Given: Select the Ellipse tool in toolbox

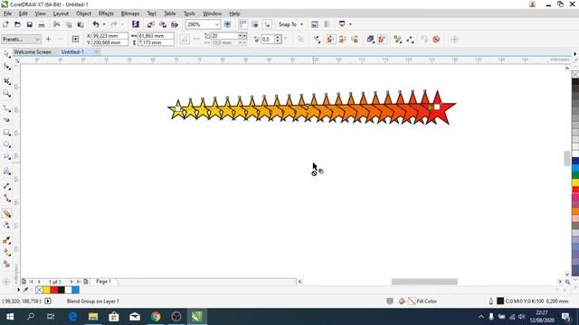Looking at the screenshot, I should (6, 144).
